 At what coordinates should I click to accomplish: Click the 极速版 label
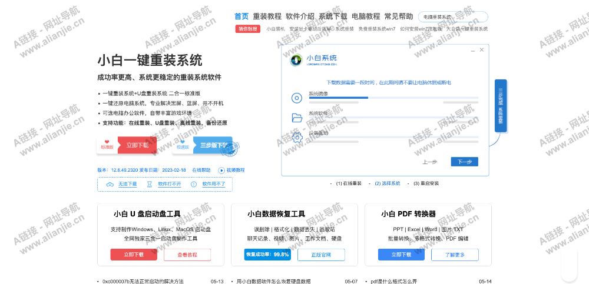pyautogui.click(x=183, y=148)
